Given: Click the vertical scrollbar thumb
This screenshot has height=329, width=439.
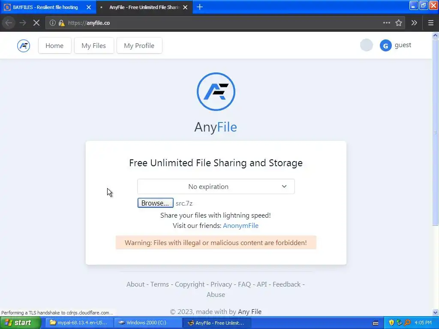Looking at the screenshot, I should 436,132.
